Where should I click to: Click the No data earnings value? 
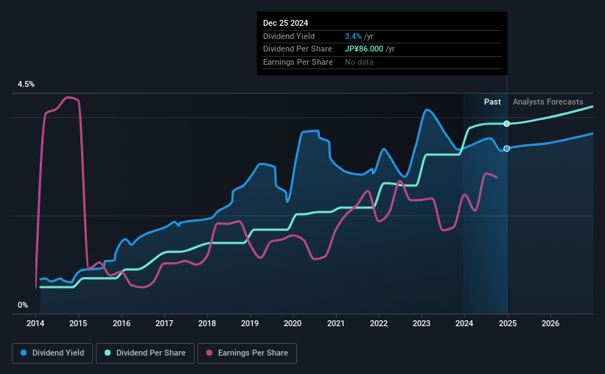[359, 62]
